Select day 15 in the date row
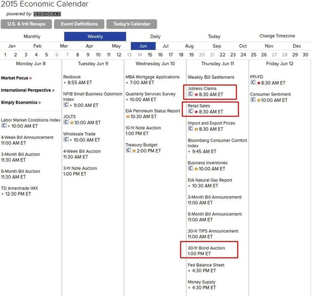 tap(150, 55)
